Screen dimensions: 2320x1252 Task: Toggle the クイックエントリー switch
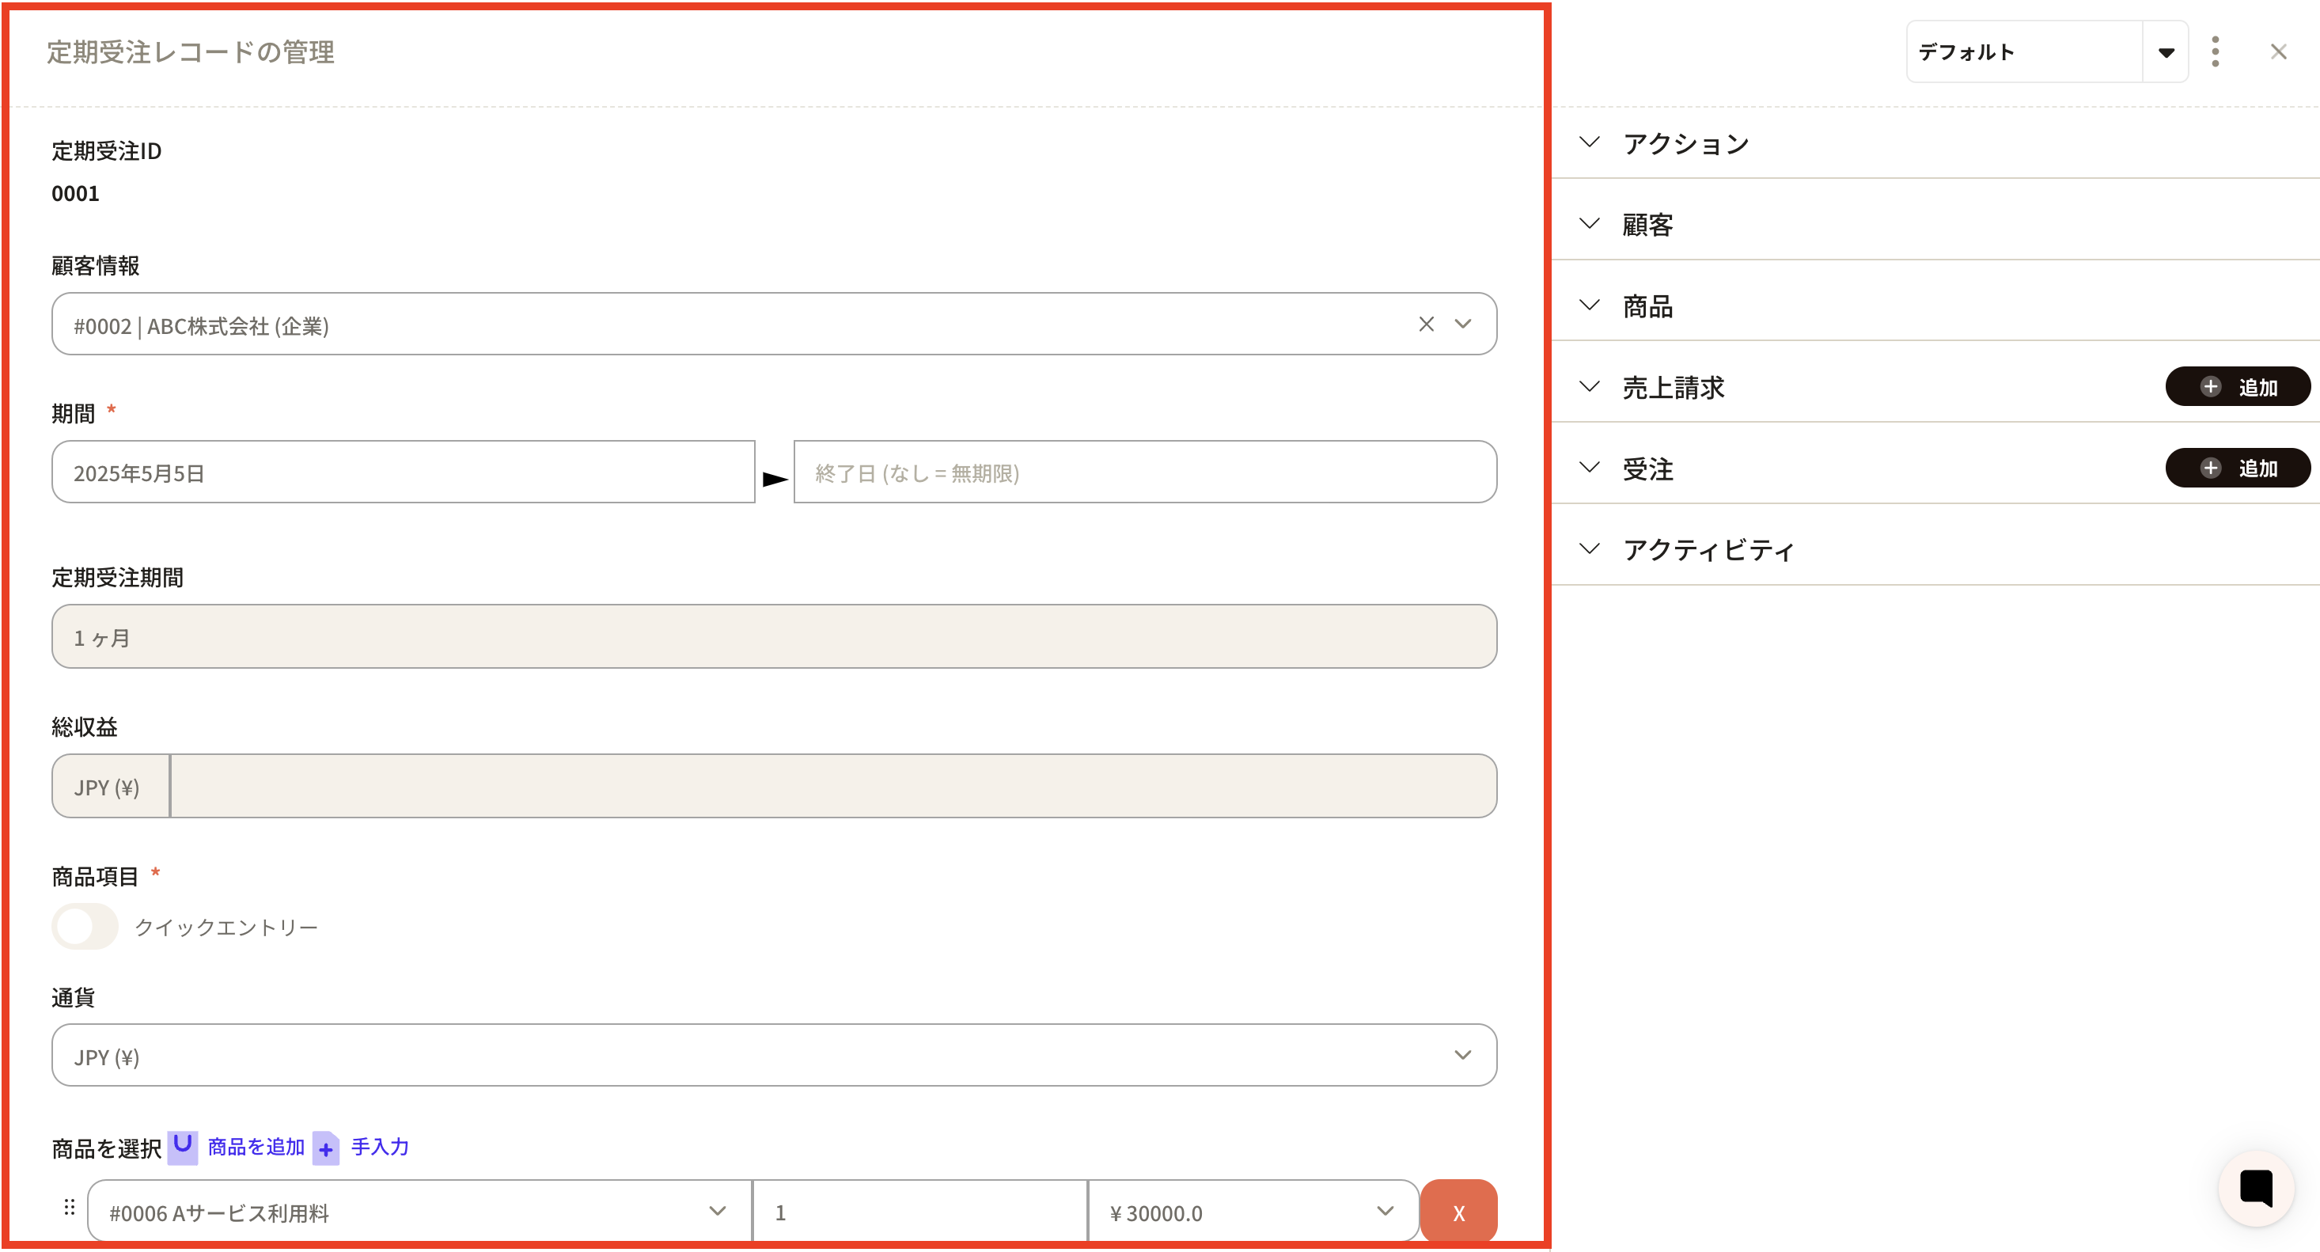[x=85, y=926]
